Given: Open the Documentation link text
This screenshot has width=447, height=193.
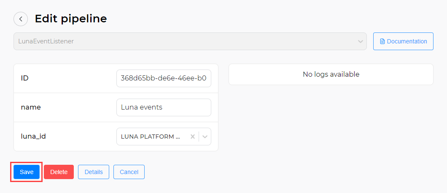Looking at the screenshot, I should pyautogui.click(x=407, y=42).
